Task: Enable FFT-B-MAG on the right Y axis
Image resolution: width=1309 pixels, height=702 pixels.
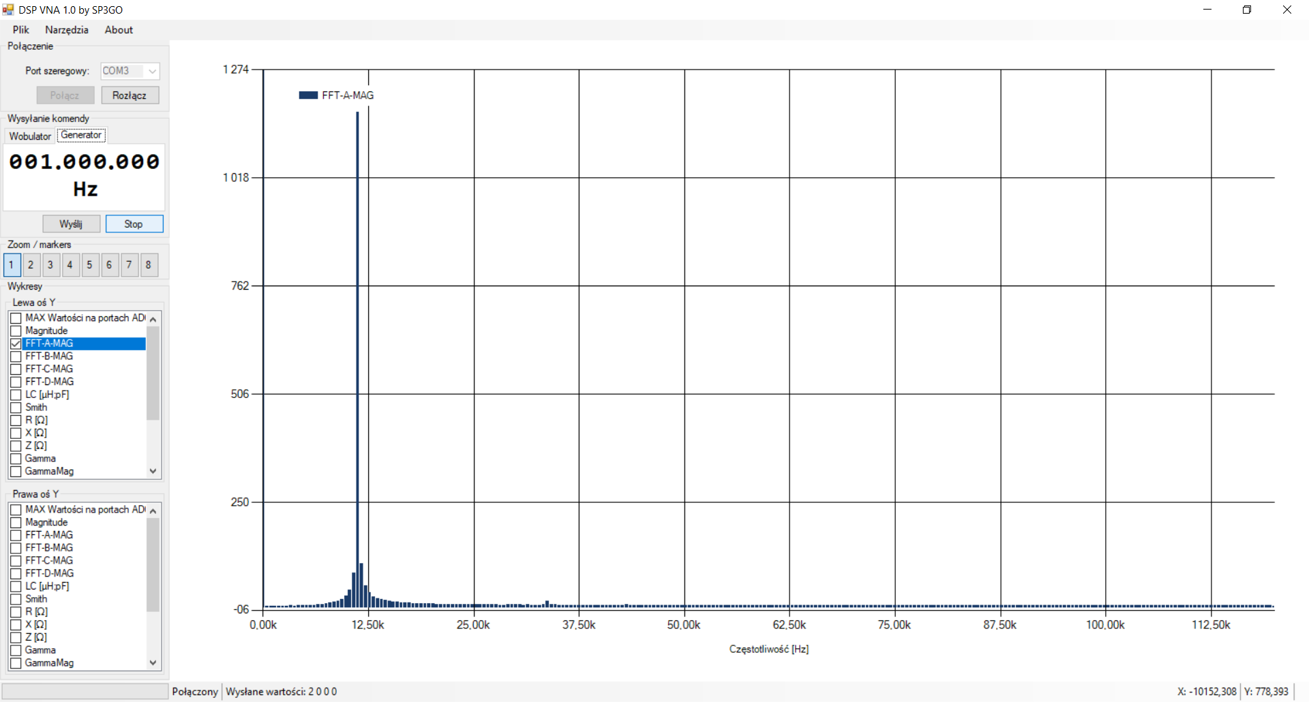Action: pos(16,548)
